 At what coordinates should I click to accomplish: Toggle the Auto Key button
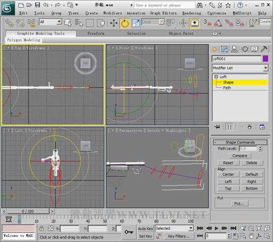click(145, 228)
